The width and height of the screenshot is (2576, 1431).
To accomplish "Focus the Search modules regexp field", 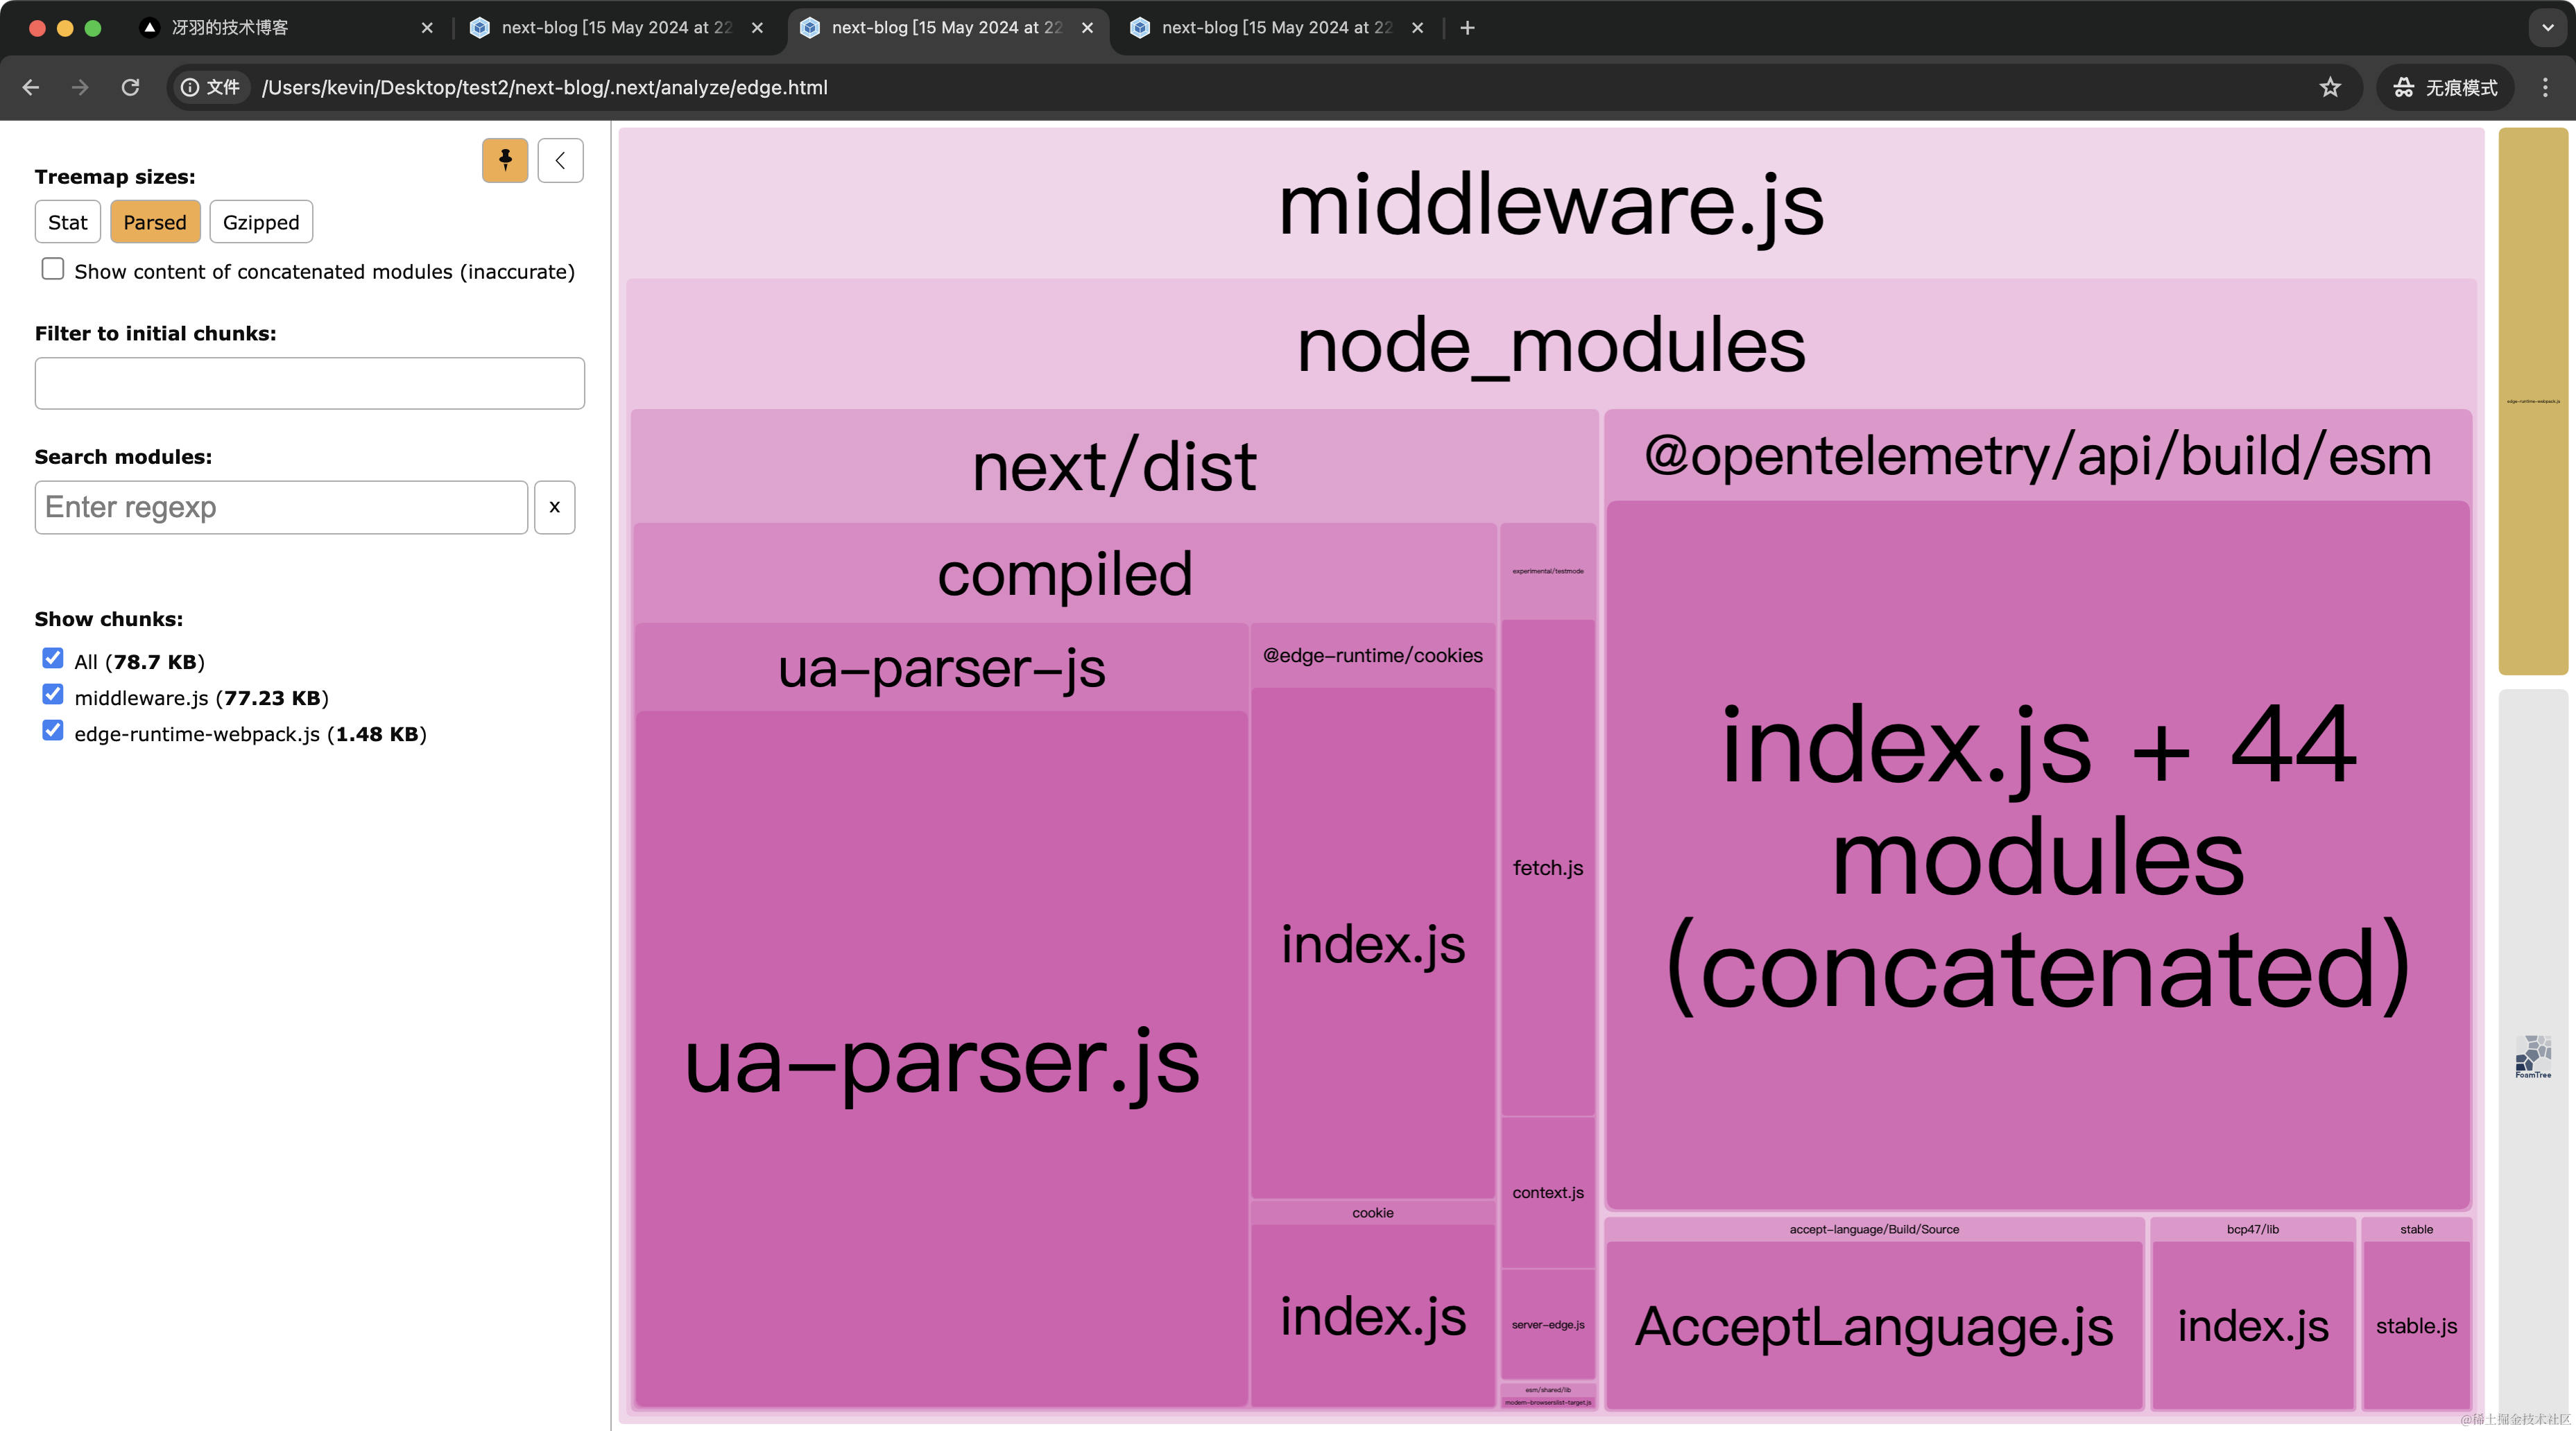I will pyautogui.click(x=281, y=508).
